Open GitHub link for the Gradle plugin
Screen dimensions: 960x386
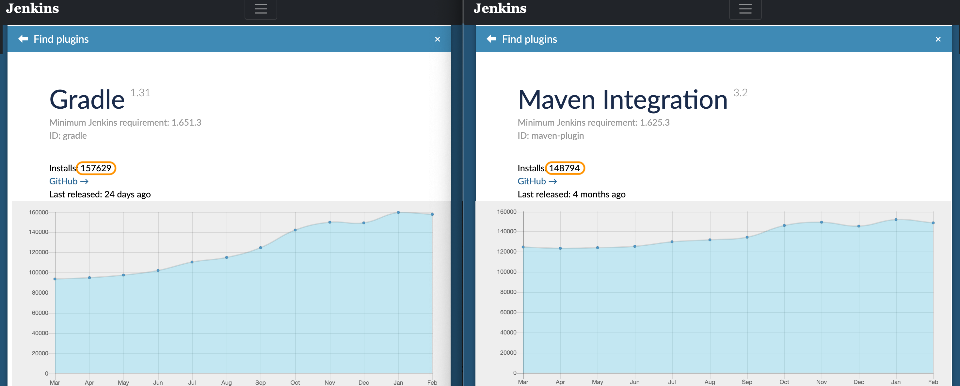(69, 181)
